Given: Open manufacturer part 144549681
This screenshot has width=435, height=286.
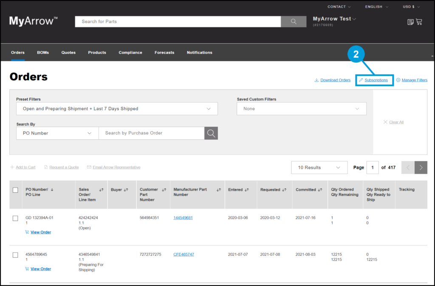Looking at the screenshot, I should pos(183,217).
